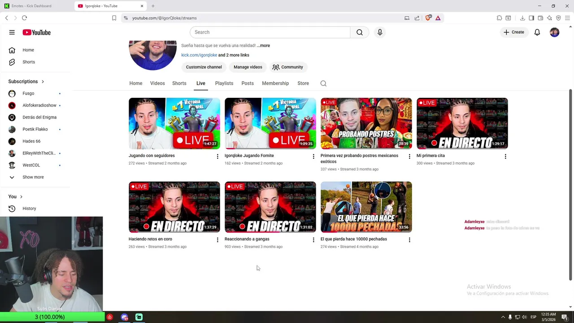Open options menu for Reaccionando a gangas
The width and height of the screenshot is (574, 323).
click(x=313, y=240)
